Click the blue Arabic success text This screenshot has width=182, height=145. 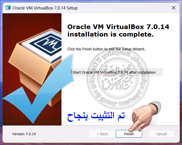pyautogui.click(x=96, y=117)
